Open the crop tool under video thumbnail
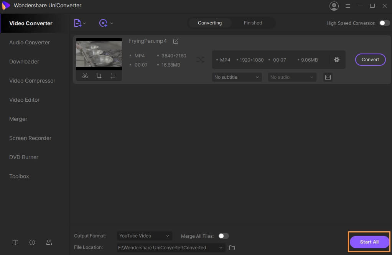The width and height of the screenshot is (392, 255). click(x=99, y=76)
